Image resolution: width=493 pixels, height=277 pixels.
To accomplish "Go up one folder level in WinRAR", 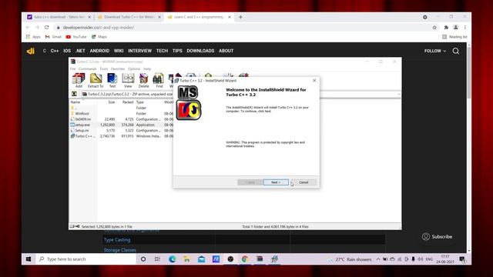I will 74,94.
